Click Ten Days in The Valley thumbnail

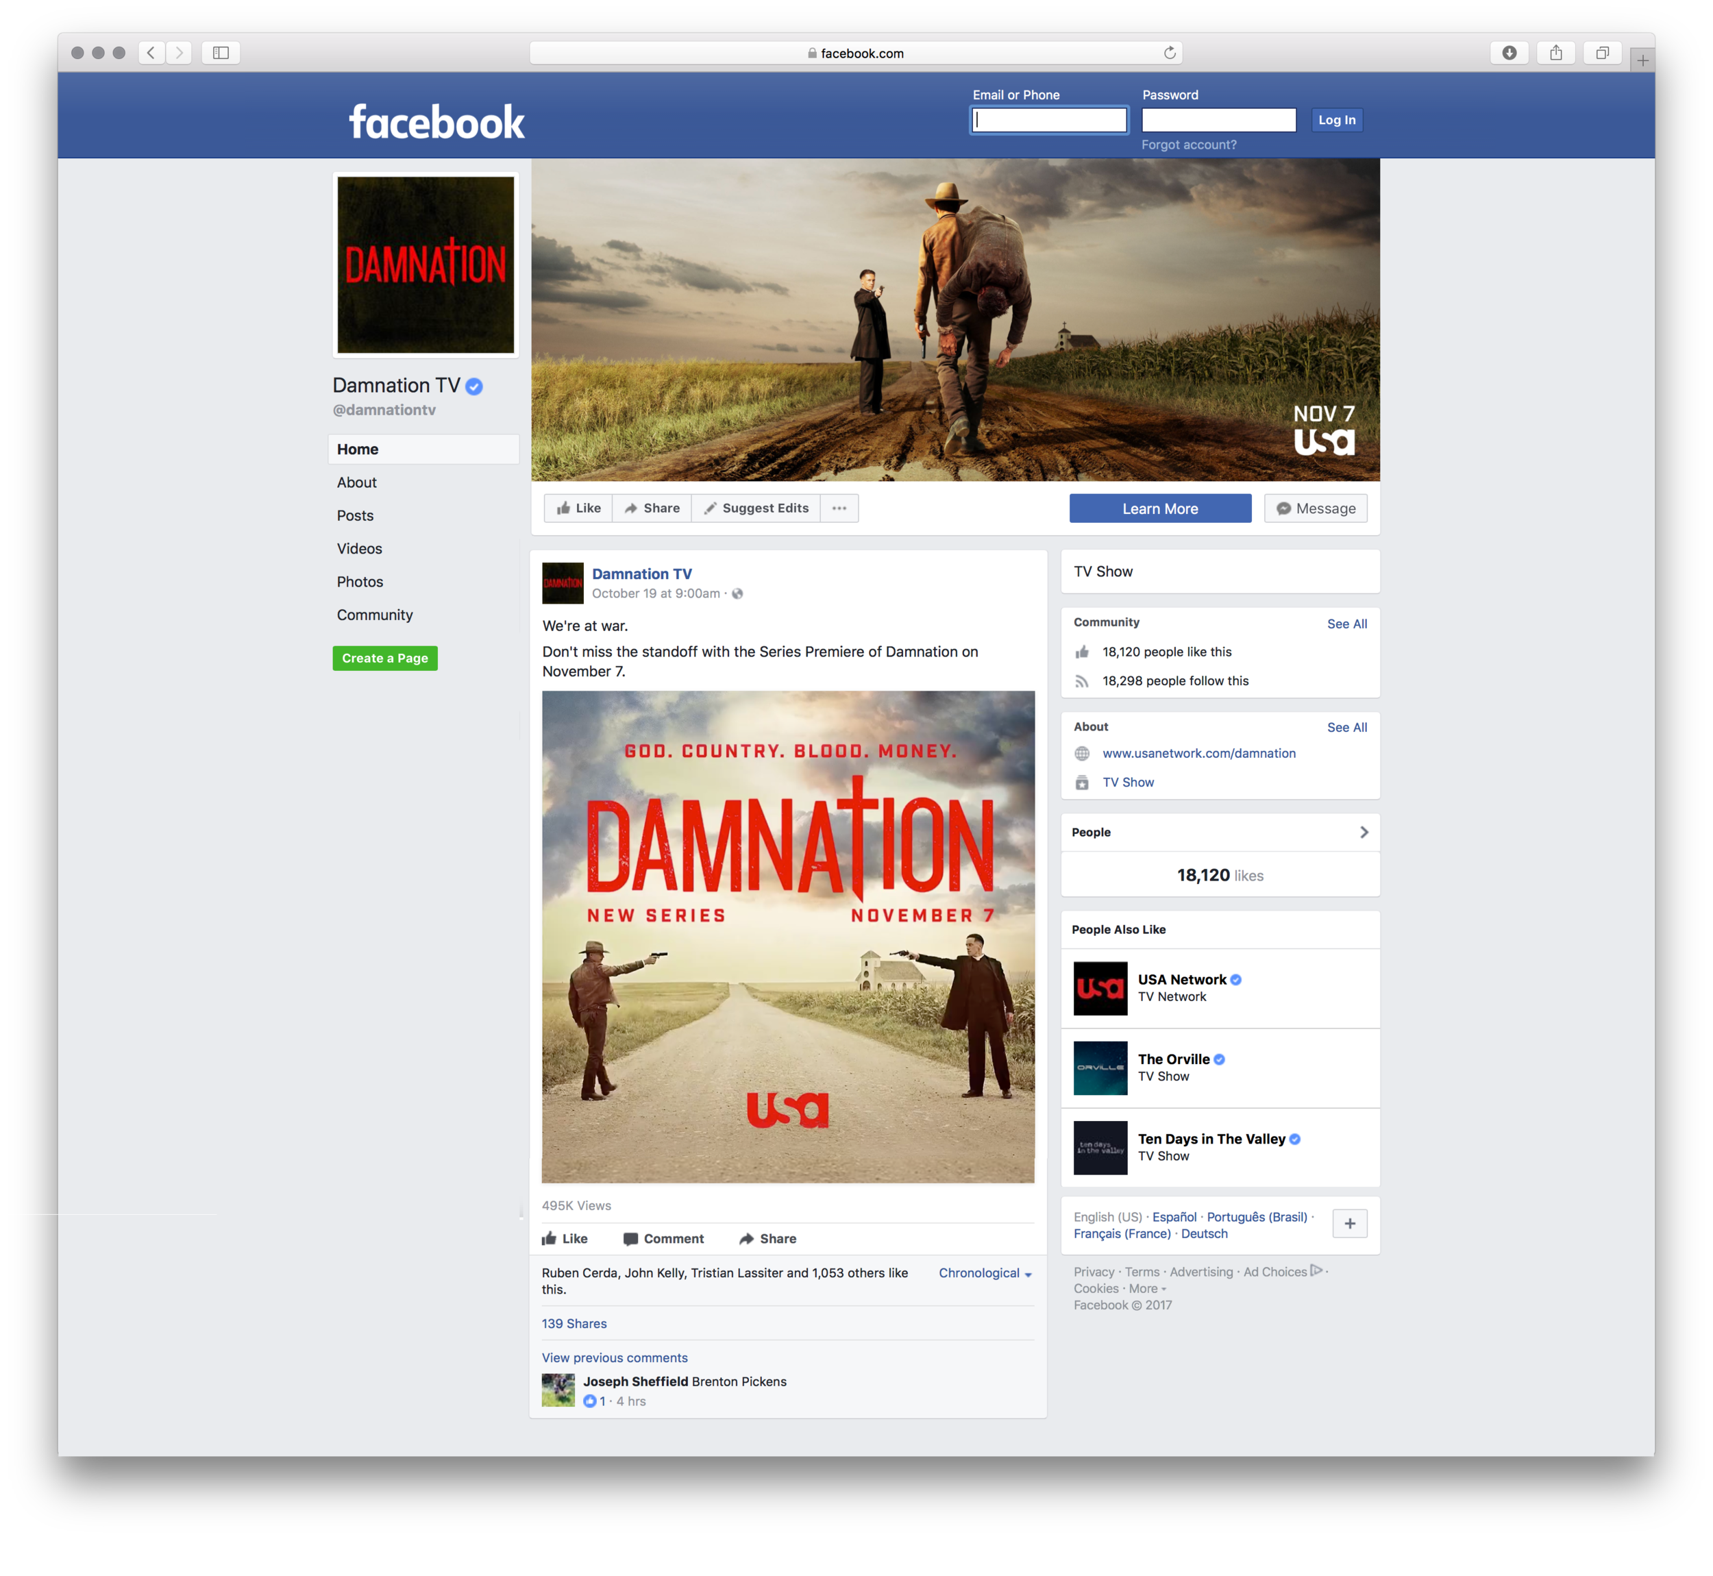click(1100, 1148)
